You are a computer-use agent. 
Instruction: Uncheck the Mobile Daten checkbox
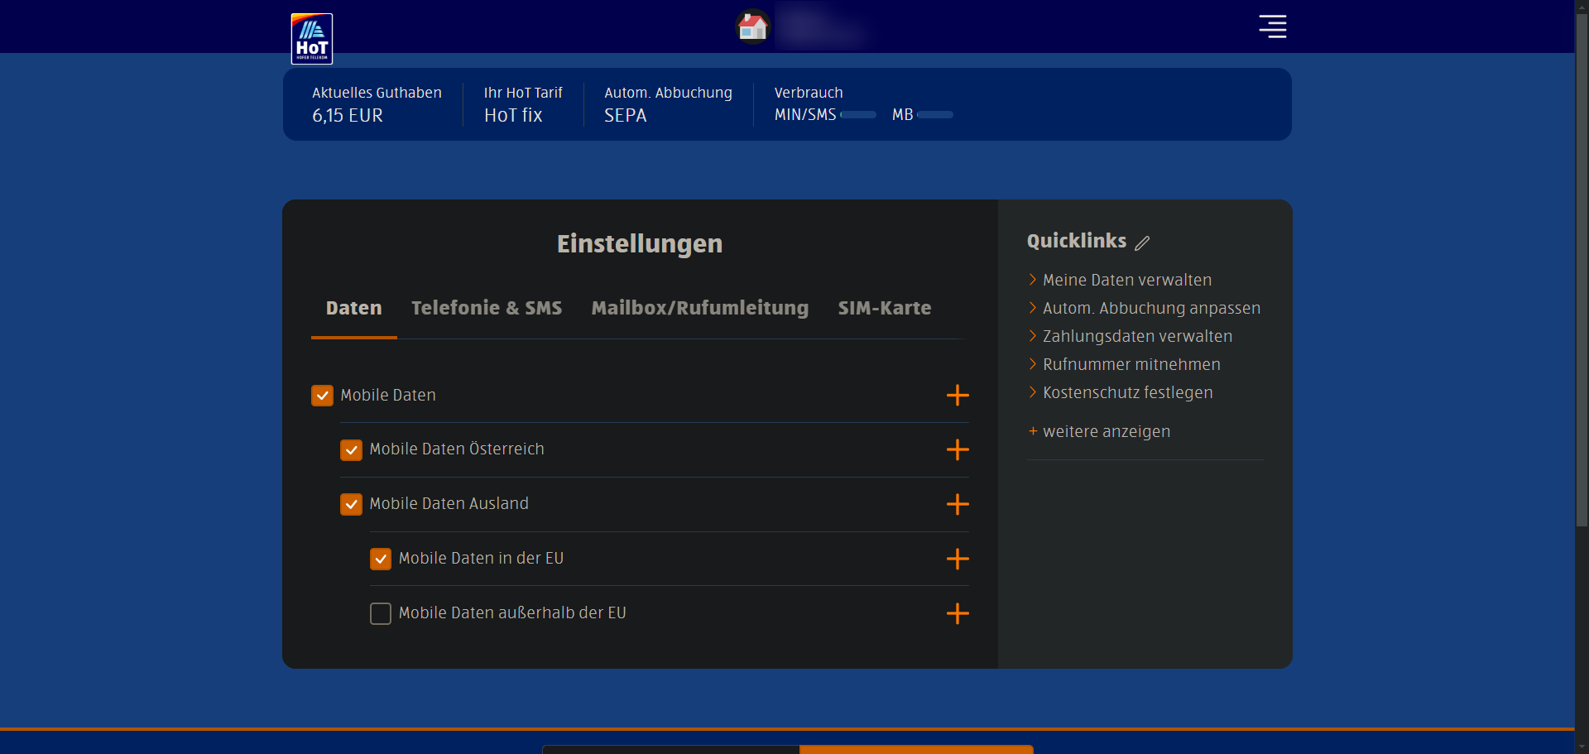pos(322,396)
